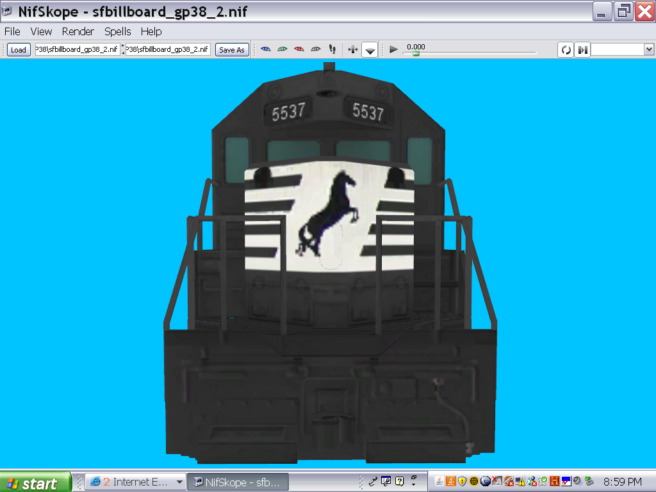Click the History channel H tray icon
The height and width of the screenshot is (492, 656).
pos(555,481)
